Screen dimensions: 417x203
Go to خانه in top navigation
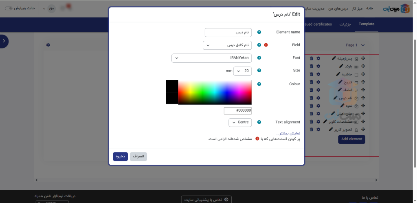click(x=370, y=8)
